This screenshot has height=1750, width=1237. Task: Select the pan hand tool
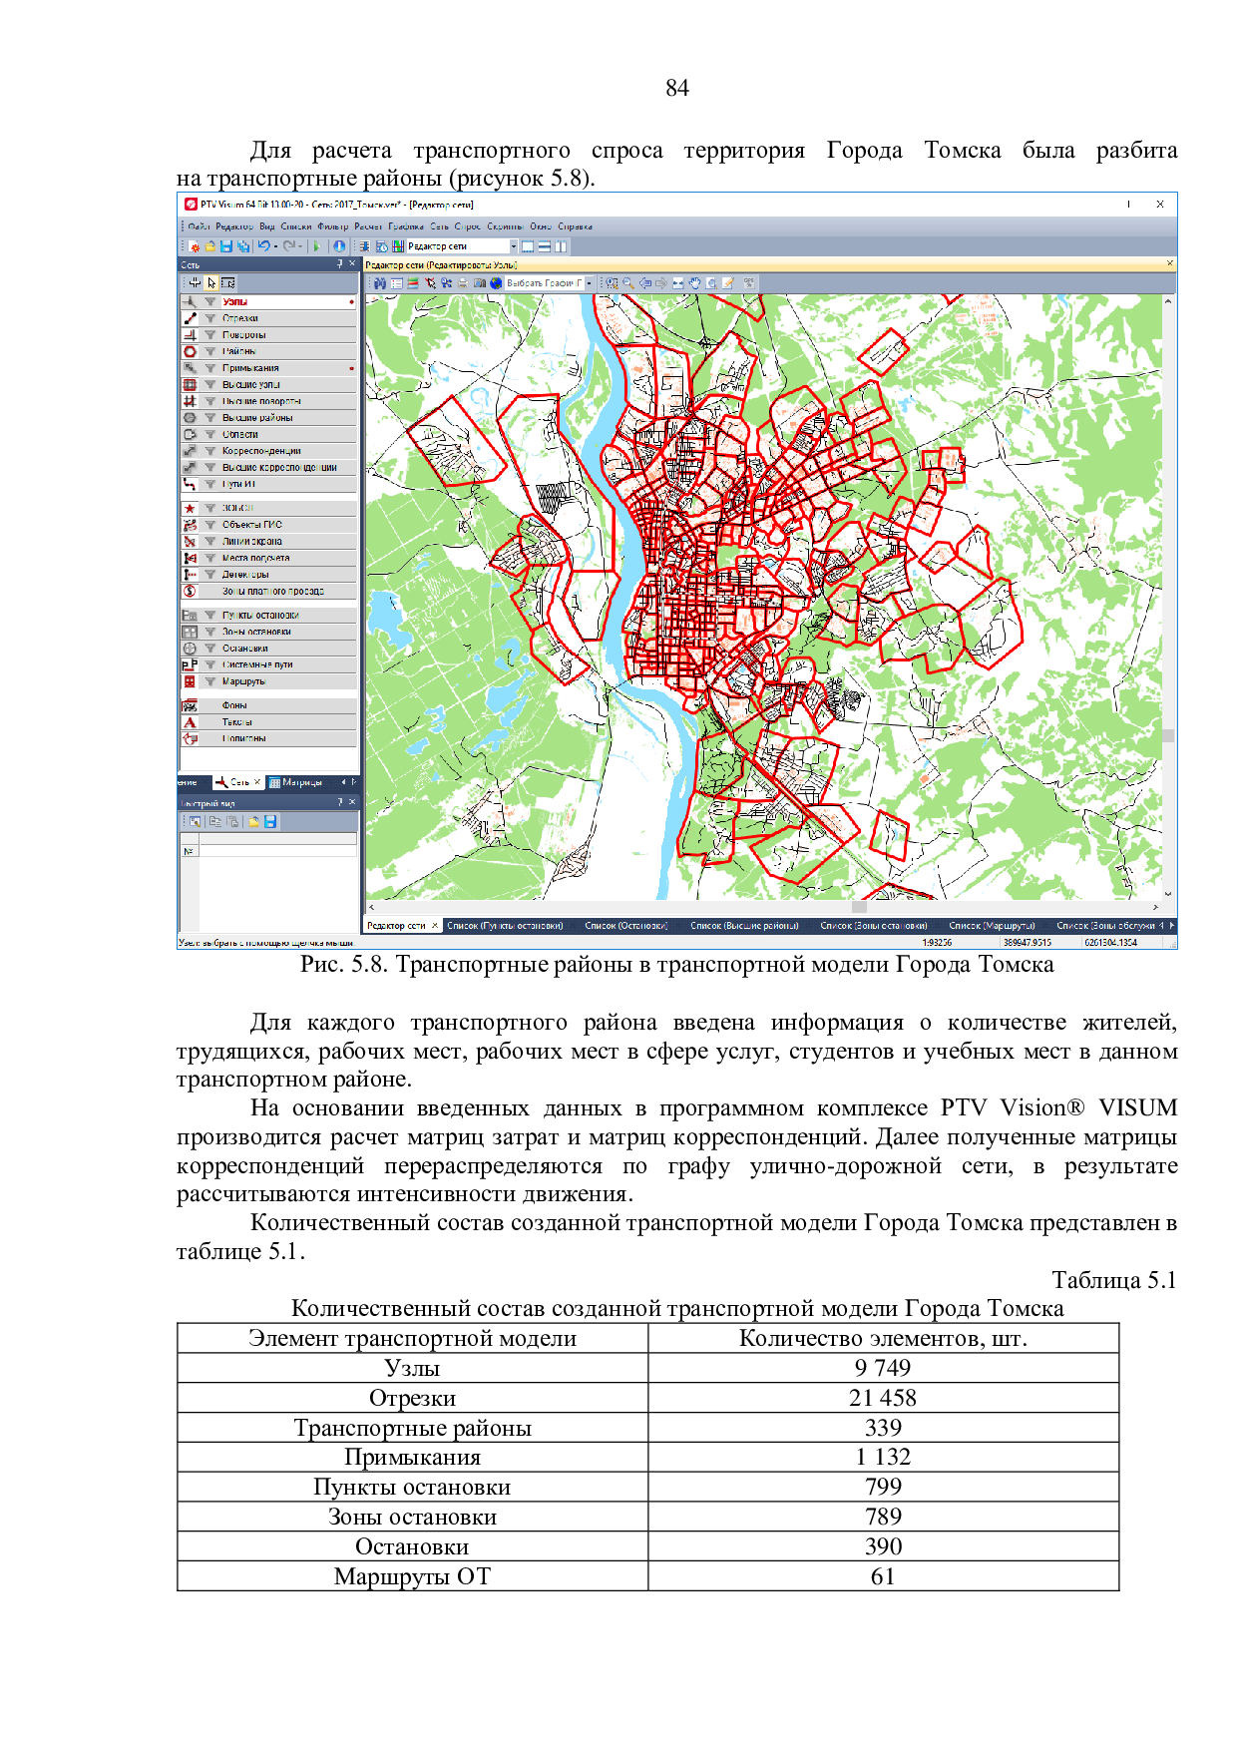tap(695, 283)
